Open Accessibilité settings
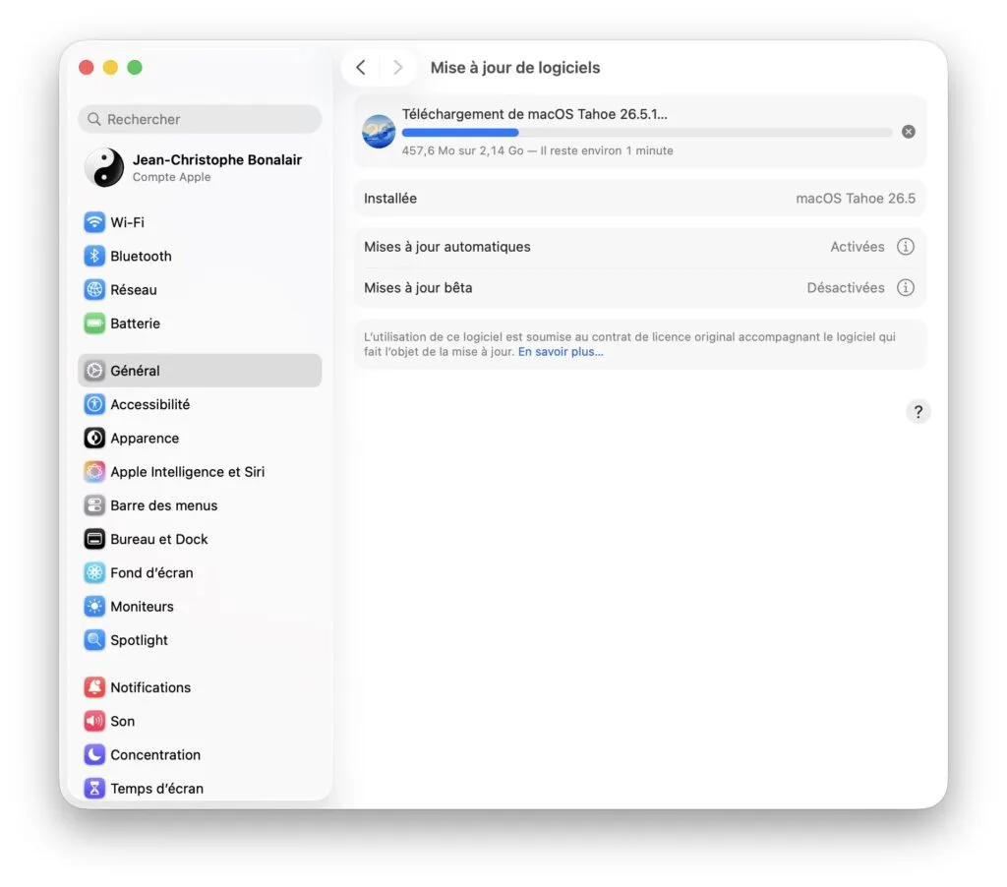 point(200,404)
